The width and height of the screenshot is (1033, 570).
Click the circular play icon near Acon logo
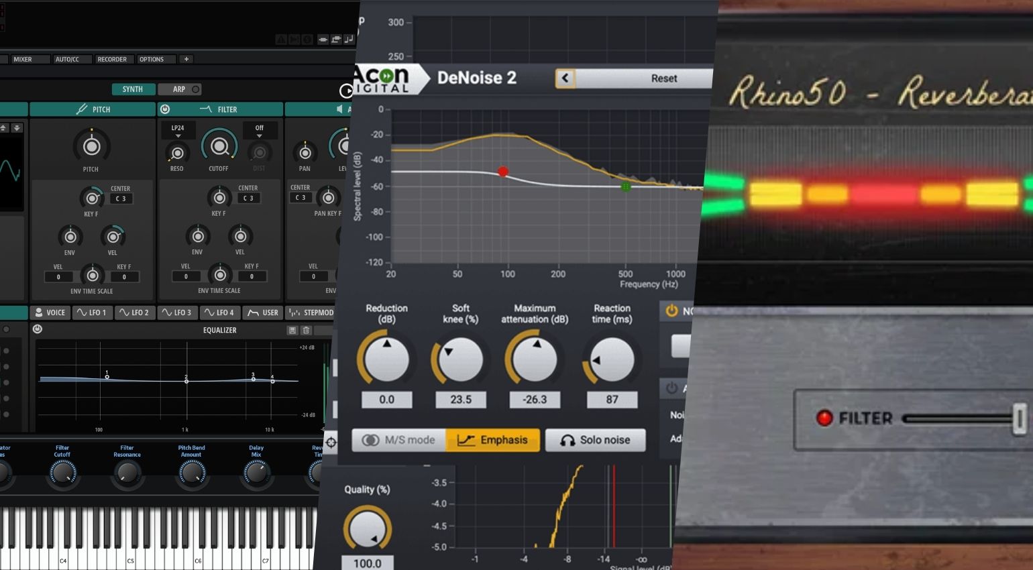347,91
